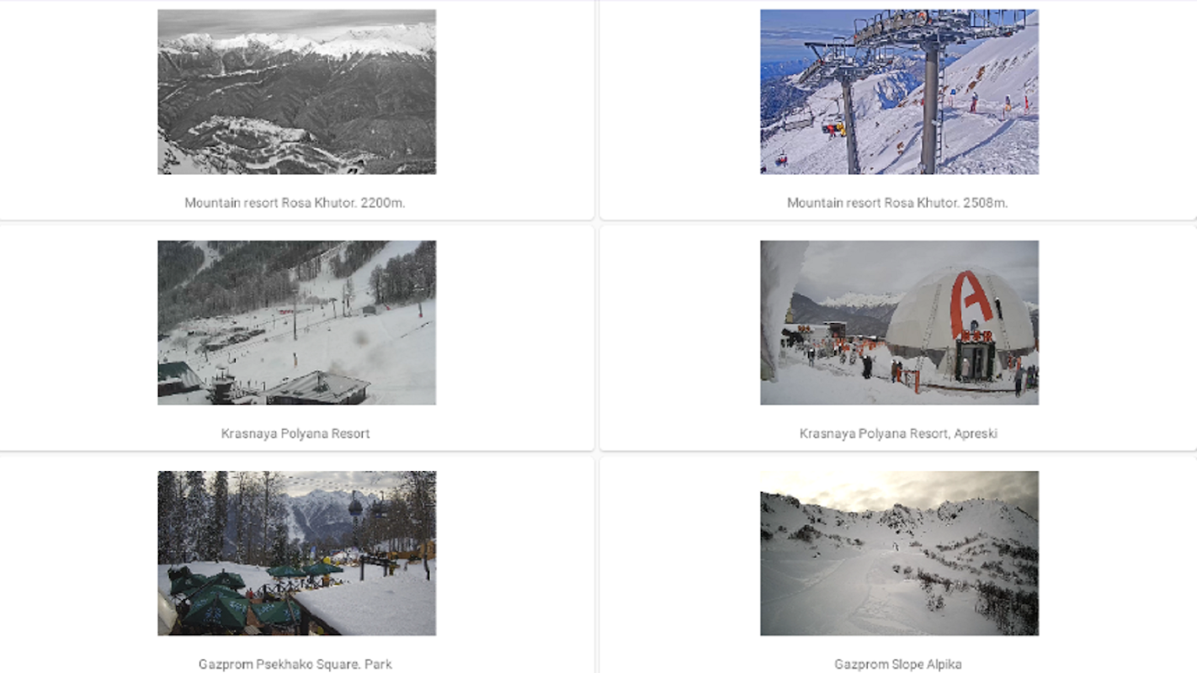Select the black-and-white mountain panorama image
Viewport: 1197px width, 673px height.
pos(296,92)
